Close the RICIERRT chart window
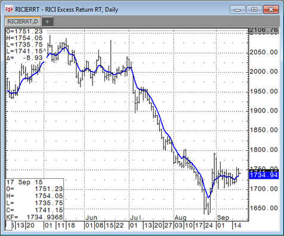This screenshot has width=284, height=236. click(x=271, y=10)
